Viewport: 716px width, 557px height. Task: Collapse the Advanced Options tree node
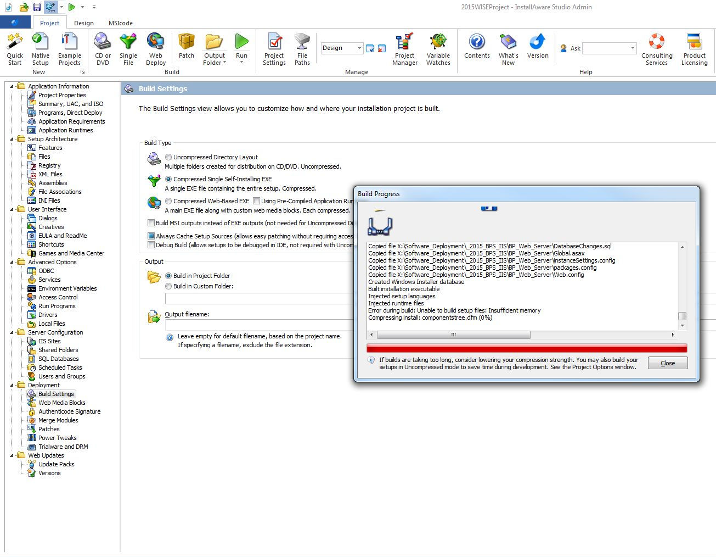(12, 262)
